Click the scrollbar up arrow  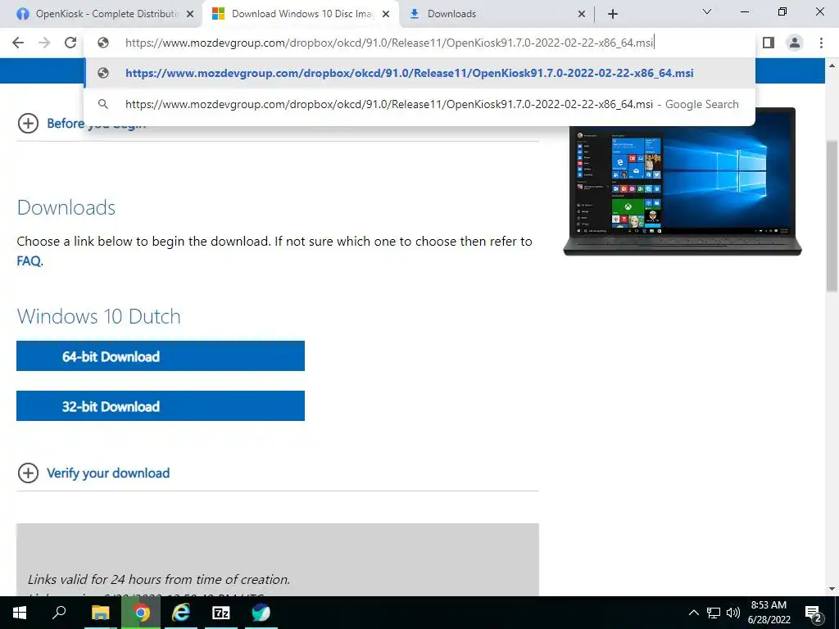point(832,66)
